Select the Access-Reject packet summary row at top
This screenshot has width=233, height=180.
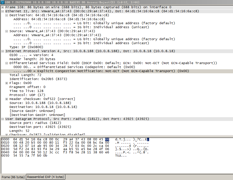point(75,2)
